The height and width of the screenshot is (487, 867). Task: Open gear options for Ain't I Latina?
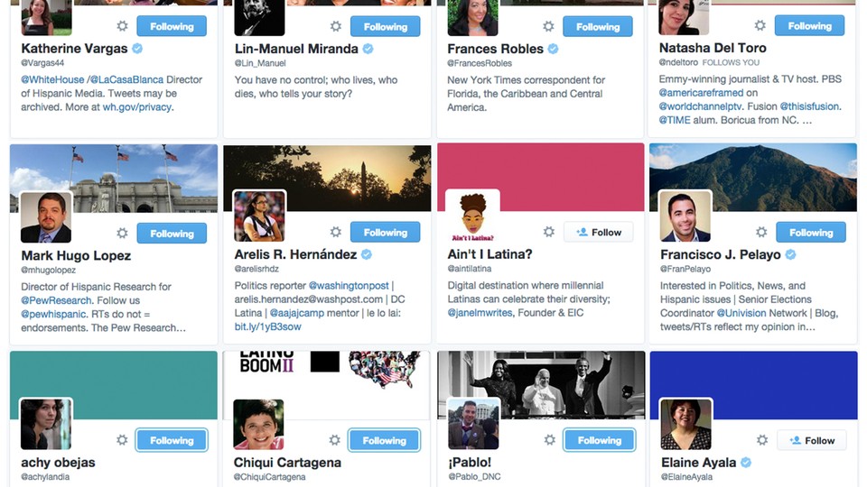(548, 232)
